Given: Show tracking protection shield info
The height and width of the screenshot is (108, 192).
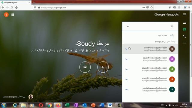Looking at the screenshot, I should 35,7.
